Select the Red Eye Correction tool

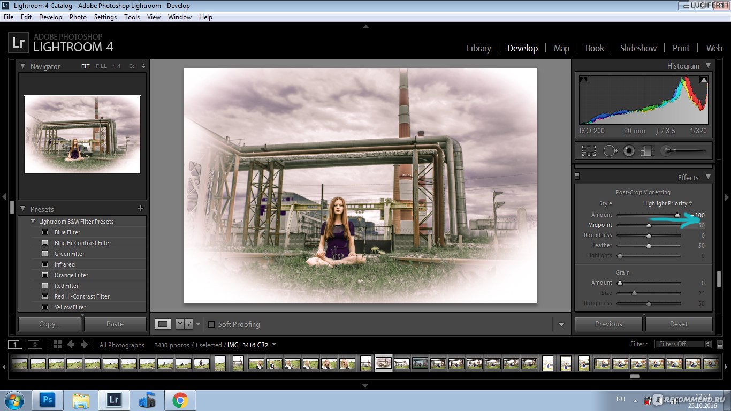click(x=629, y=151)
